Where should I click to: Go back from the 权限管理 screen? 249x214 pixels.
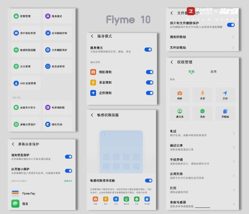172,62
